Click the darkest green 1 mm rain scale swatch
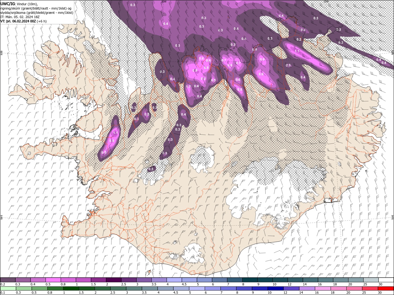The image size is (394, 295). pyautogui.click(x=71, y=289)
